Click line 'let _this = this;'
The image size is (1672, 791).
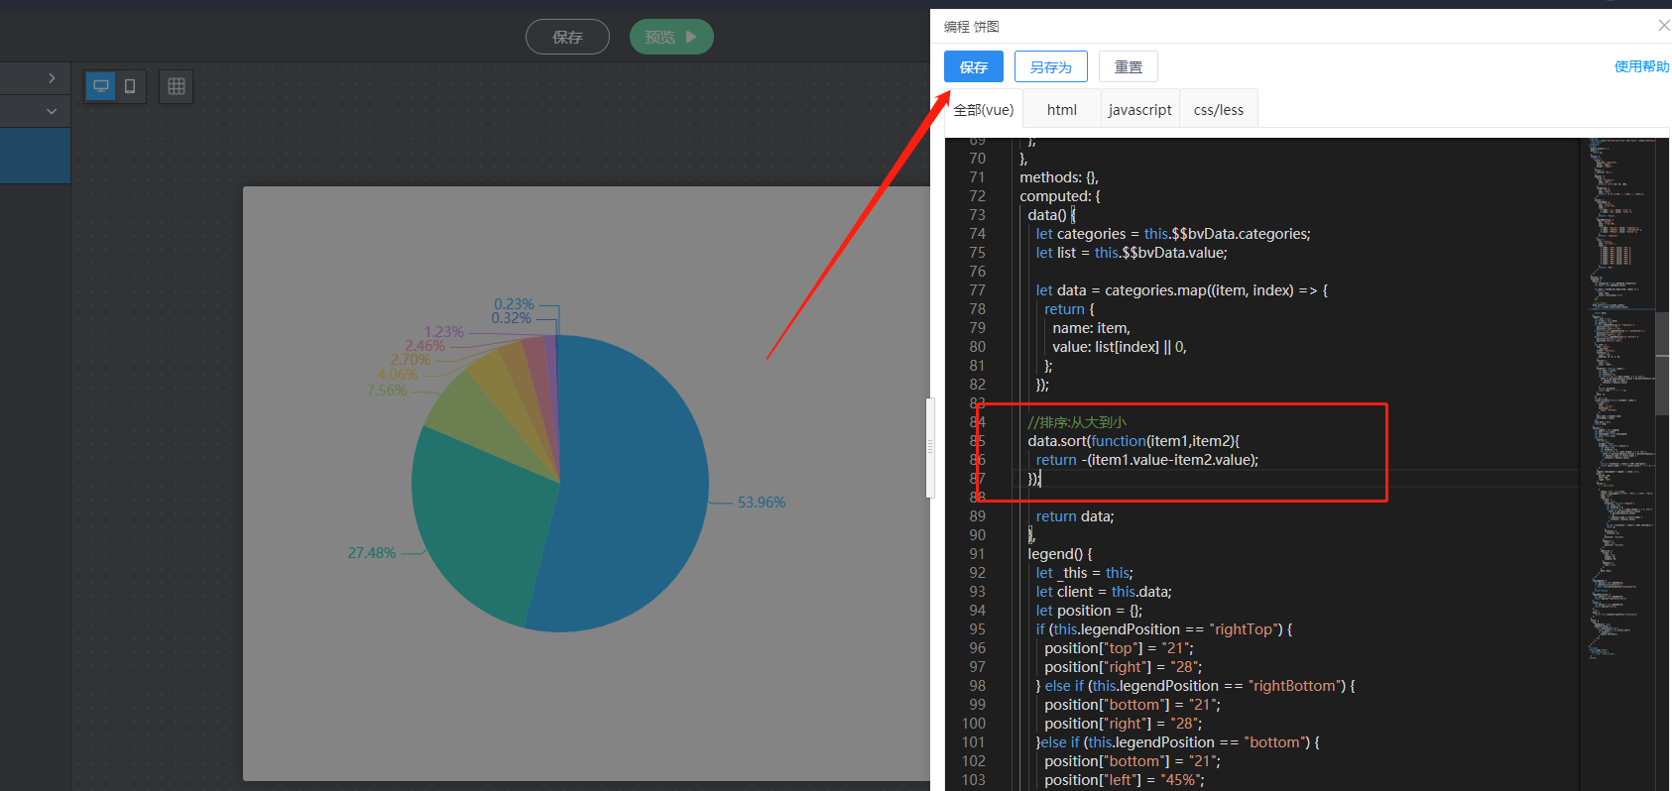click(1084, 573)
